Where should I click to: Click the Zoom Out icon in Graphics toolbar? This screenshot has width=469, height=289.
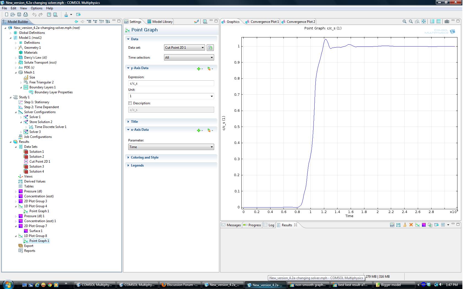click(x=411, y=21)
